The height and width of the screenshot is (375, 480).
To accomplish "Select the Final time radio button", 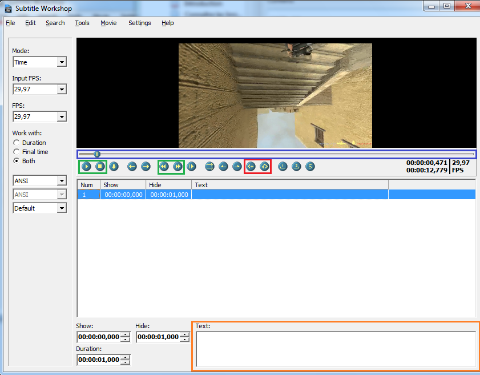I will pos(17,152).
